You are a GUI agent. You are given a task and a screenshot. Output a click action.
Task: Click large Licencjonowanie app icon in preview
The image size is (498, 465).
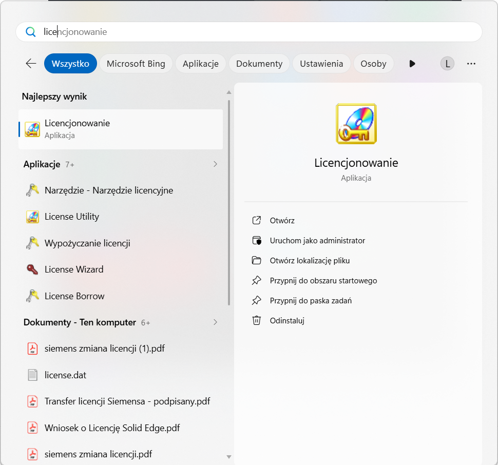click(356, 124)
